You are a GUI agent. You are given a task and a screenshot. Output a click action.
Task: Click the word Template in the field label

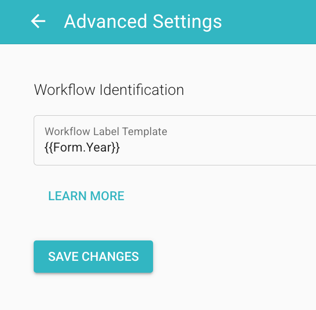point(145,132)
